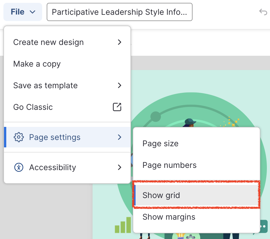Click the Save as template label
The height and width of the screenshot is (239, 270).
[46, 86]
